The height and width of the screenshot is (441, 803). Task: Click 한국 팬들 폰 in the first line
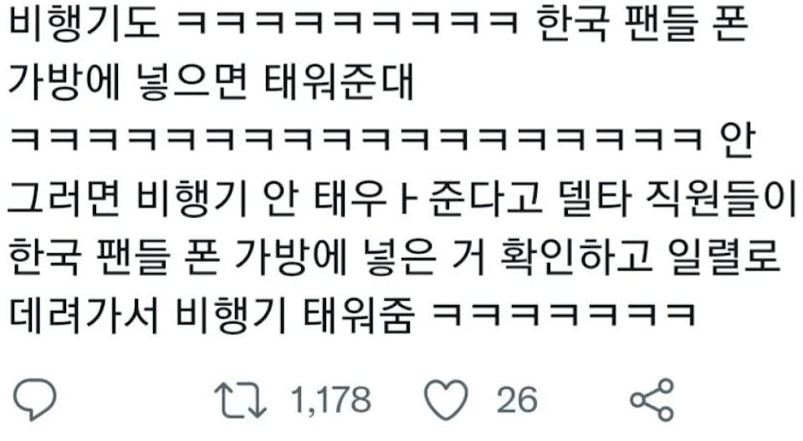[643, 24]
